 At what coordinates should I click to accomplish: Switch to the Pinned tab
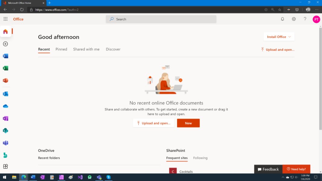pyautogui.click(x=61, y=49)
